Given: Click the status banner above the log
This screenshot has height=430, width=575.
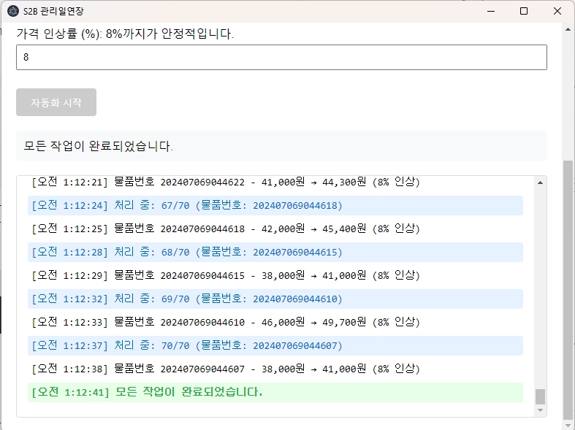Looking at the screenshot, I should coord(281,146).
